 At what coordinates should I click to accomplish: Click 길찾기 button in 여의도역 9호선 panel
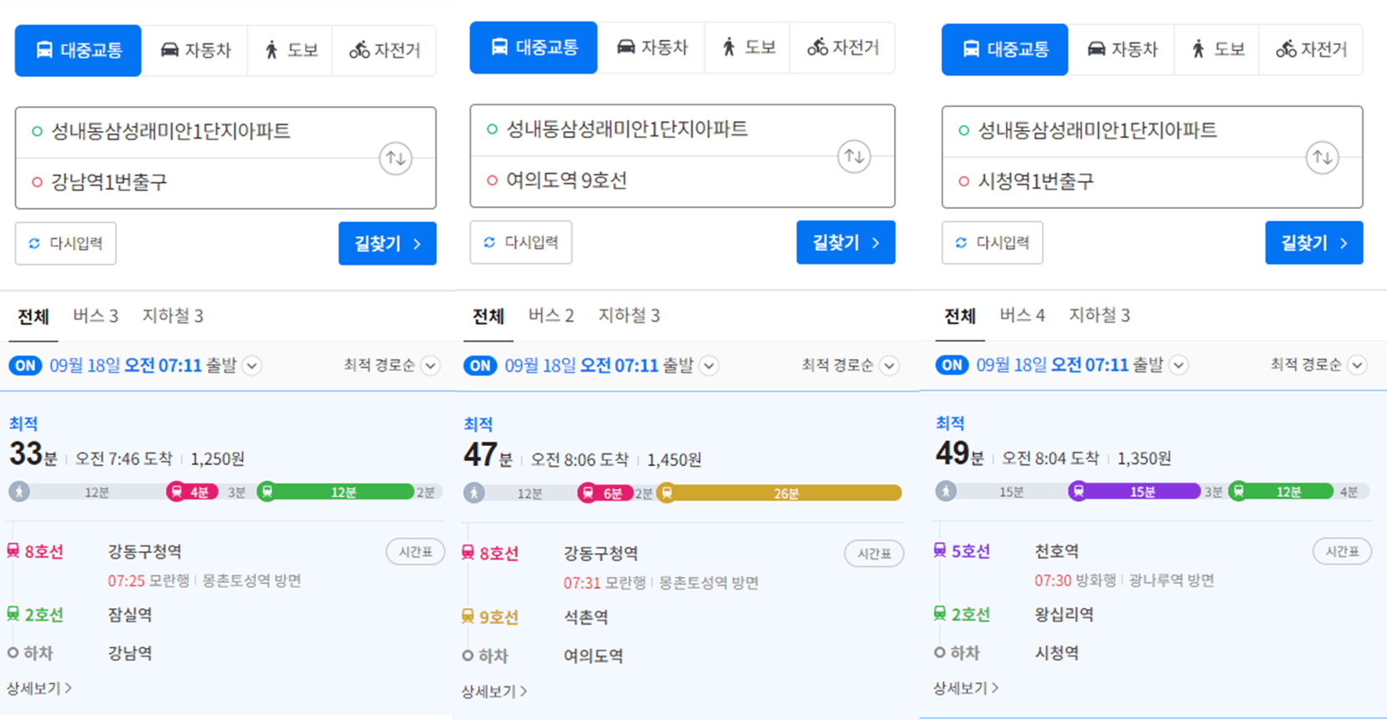tap(846, 242)
